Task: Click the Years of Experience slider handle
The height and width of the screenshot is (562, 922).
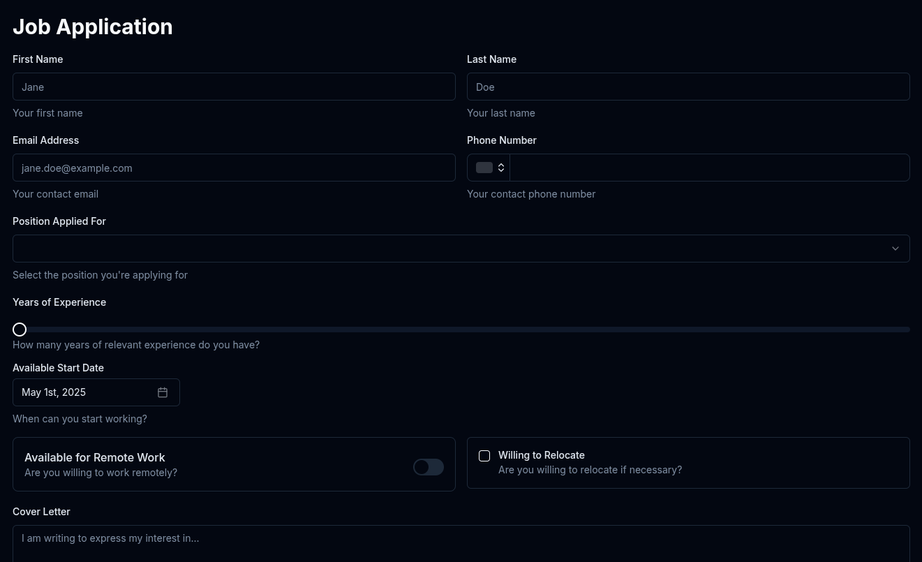Action: tap(20, 330)
